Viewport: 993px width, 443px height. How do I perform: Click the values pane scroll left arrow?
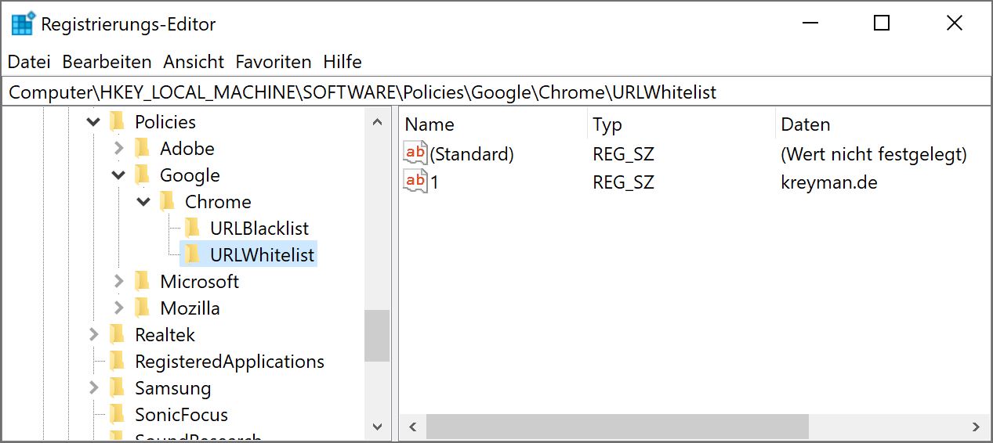pyautogui.click(x=412, y=427)
